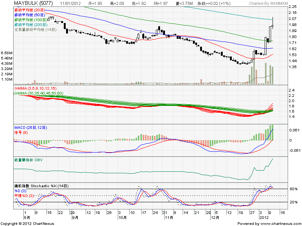Screen dimensions: 302x226
Task: Select the 100-day moving average legend label
Action: click(x=31, y=19)
